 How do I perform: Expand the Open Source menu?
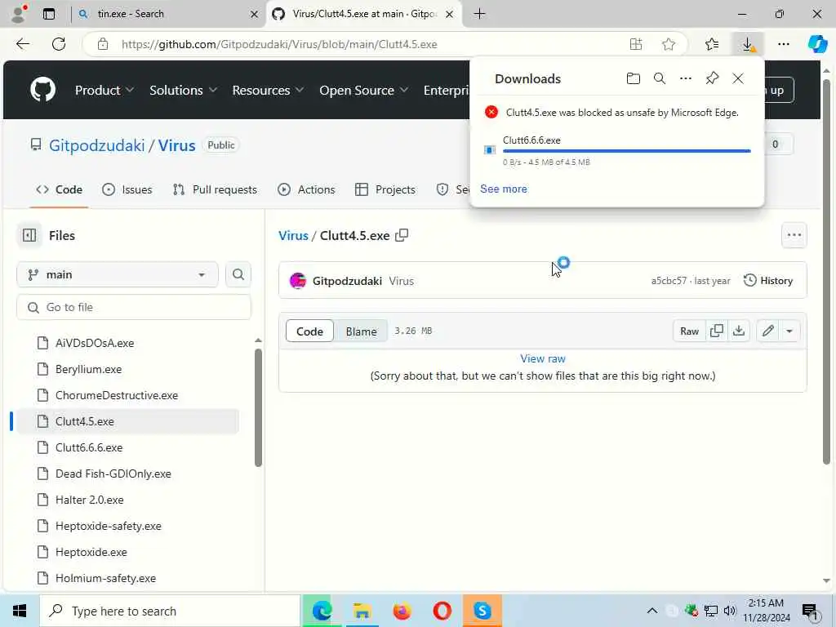363,90
